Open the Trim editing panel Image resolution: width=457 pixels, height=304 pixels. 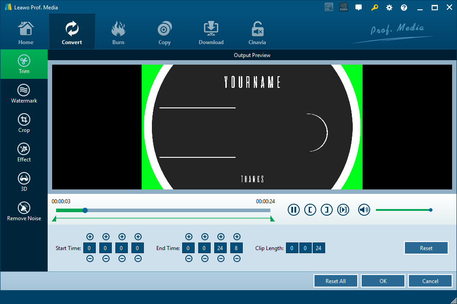click(x=24, y=65)
